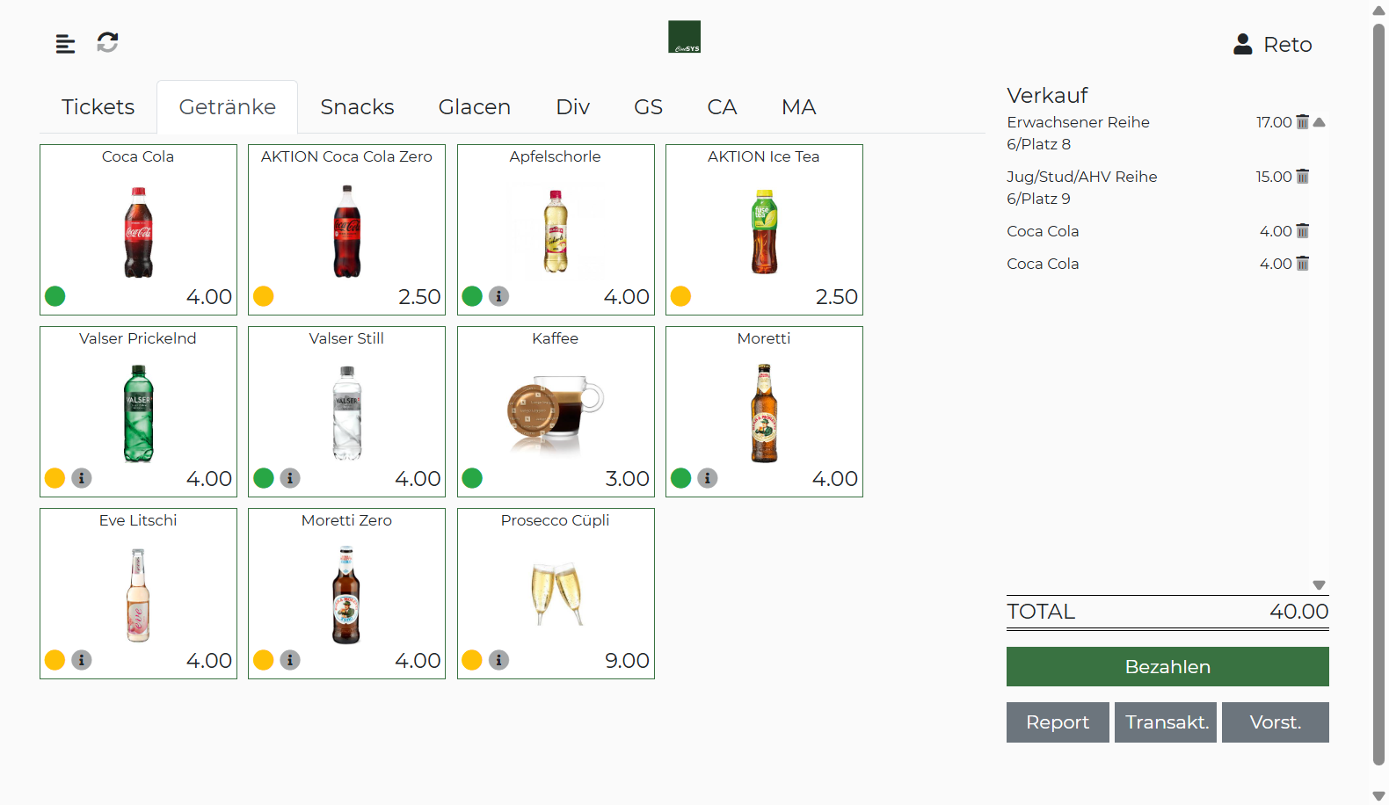This screenshot has width=1389, height=805.
Task: Click the refresh sync icon
Action: coord(107,42)
